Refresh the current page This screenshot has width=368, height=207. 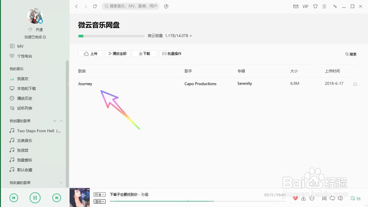[x=95, y=6]
